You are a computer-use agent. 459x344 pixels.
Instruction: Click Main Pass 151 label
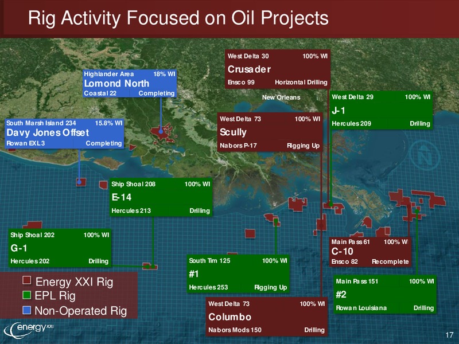tap(357, 282)
